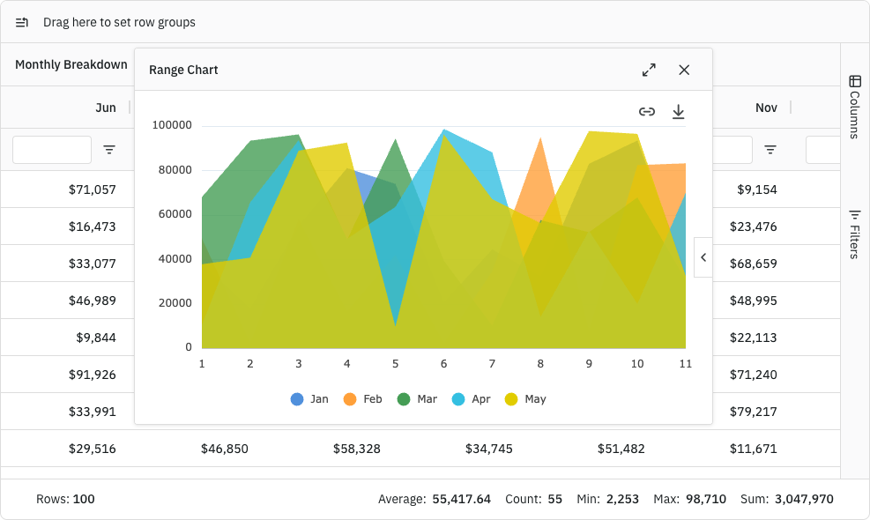
Task: Open the Jun column filter menu
Action: coord(109,150)
